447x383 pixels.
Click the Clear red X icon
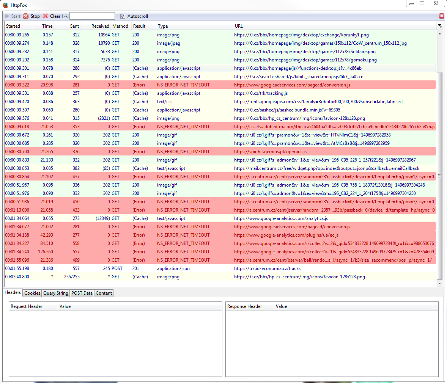46,16
